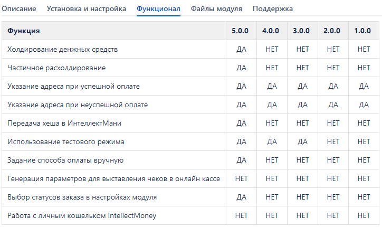The width and height of the screenshot is (382, 227).
Task: Select the Функционал tab
Action: [x=158, y=9]
